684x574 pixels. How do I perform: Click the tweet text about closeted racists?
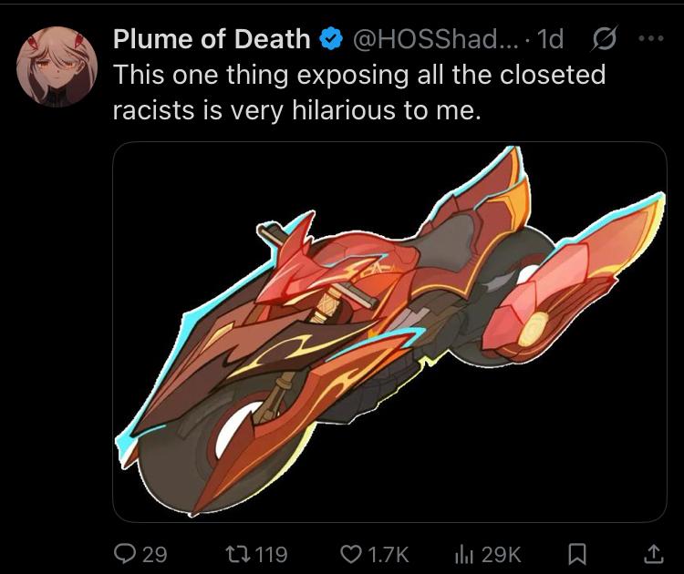click(359, 92)
